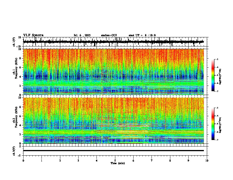Click the ch.2 spectrogram's color scale bar
Image resolution: width=233 pixels, height=180 pixels.
(x=213, y=124)
